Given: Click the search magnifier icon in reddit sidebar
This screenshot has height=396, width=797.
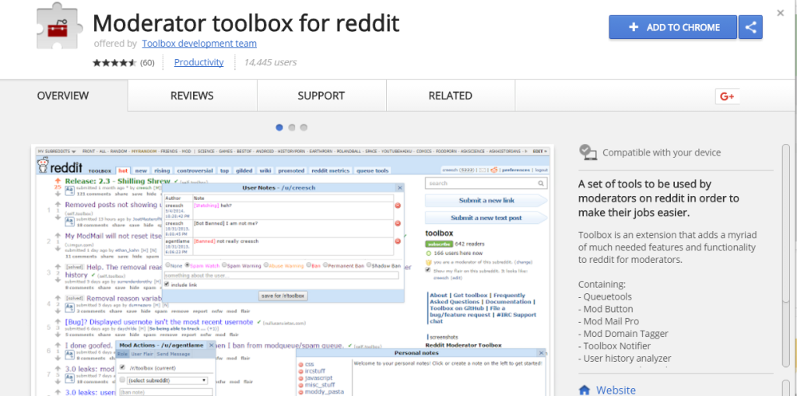Looking at the screenshot, I should coord(542,183).
